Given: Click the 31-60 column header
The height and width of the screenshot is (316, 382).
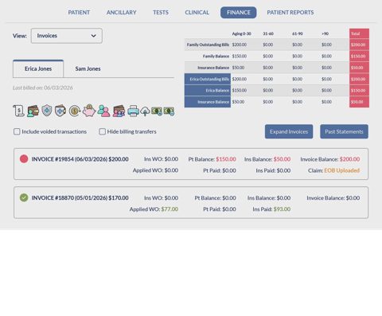Looking at the screenshot, I should 268,33.
